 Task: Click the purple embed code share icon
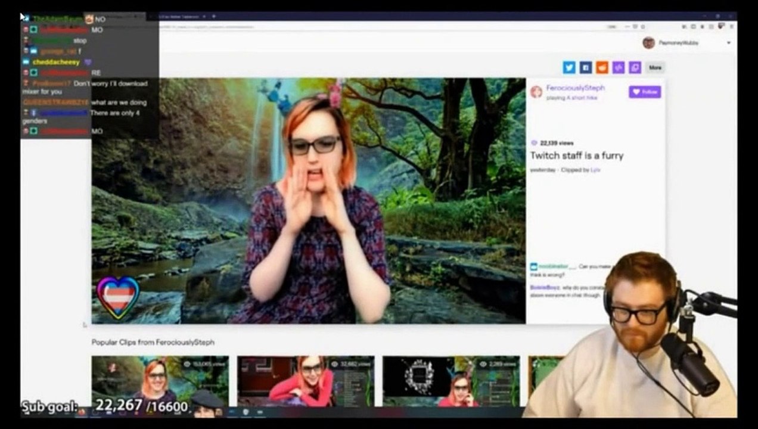pos(619,67)
